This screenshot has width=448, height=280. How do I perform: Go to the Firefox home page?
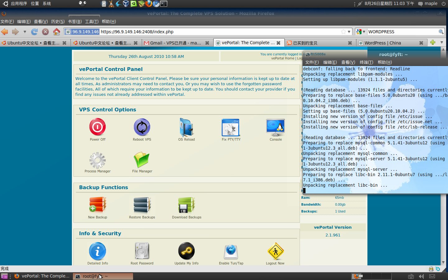click(x=57, y=32)
